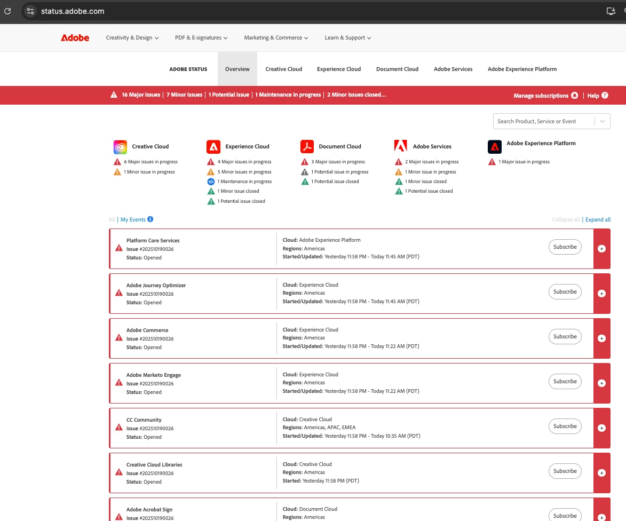Click green triangle for Adobe Services Minor issue closed

pos(399,181)
